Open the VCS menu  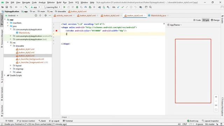click(77, 2)
